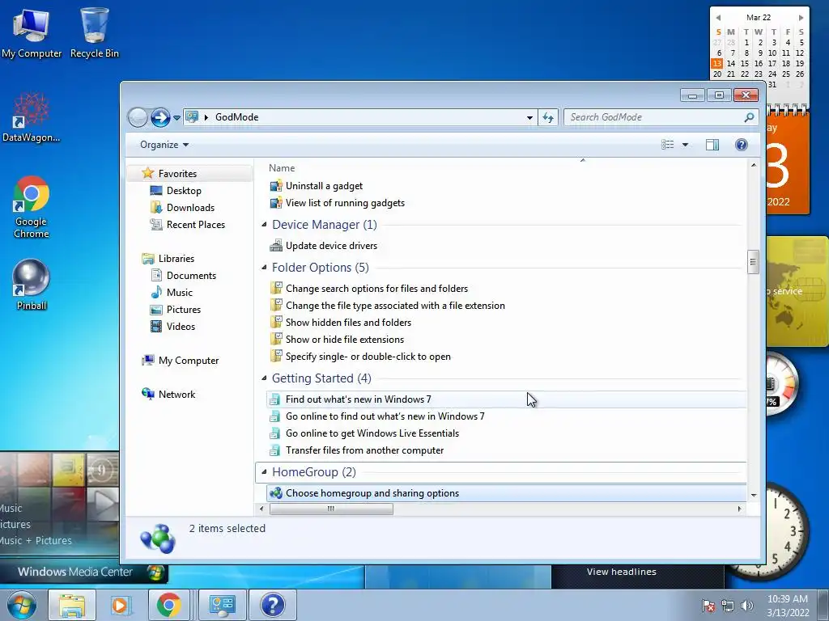Go back using the Explorer back arrow
The width and height of the screenshot is (829, 621).
138,117
